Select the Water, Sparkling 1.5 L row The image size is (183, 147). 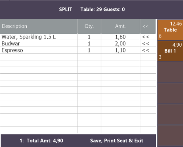pyautogui.click(x=78, y=37)
